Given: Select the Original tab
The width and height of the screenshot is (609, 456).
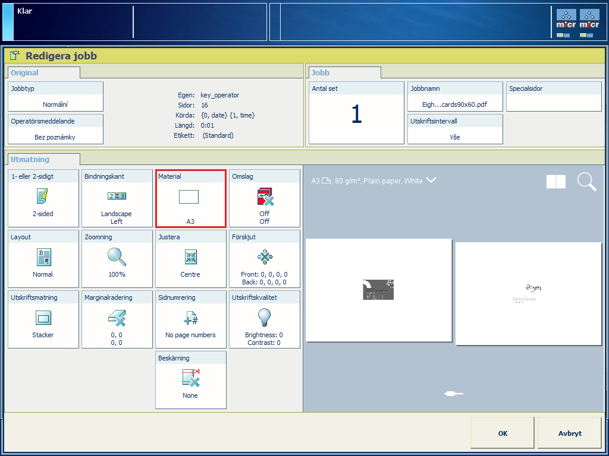Looking at the screenshot, I should (25, 72).
